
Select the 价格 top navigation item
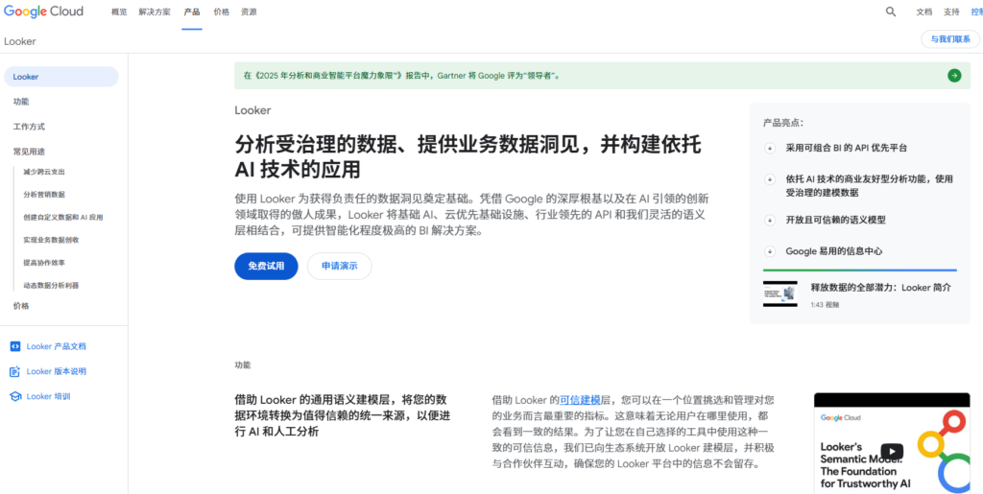[221, 12]
